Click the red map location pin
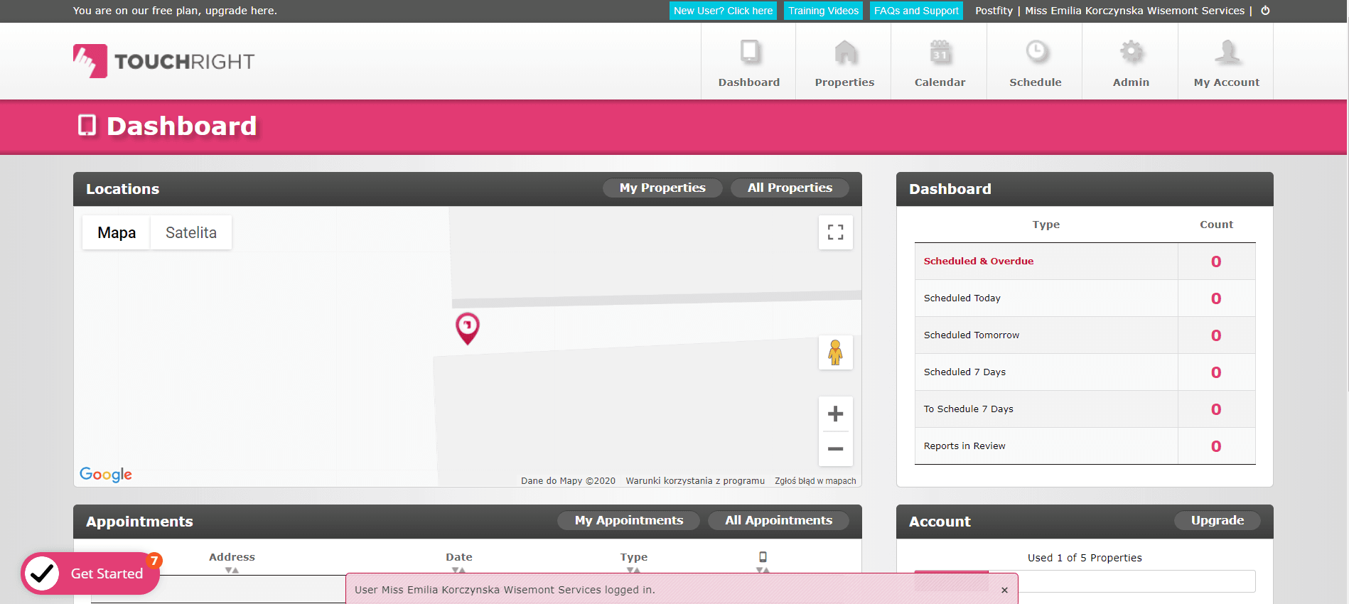 point(467,328)
